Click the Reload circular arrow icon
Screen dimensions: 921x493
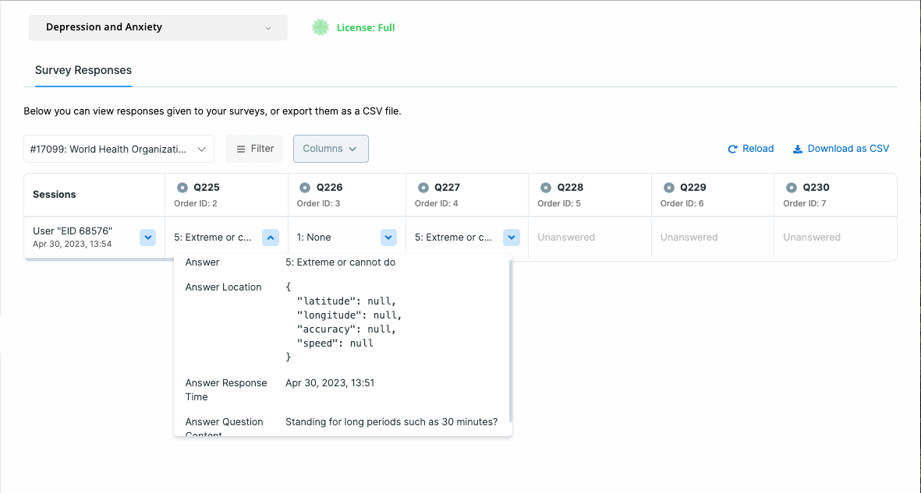tap(731, 148)
